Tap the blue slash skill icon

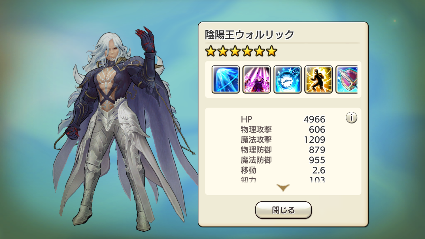226,79
